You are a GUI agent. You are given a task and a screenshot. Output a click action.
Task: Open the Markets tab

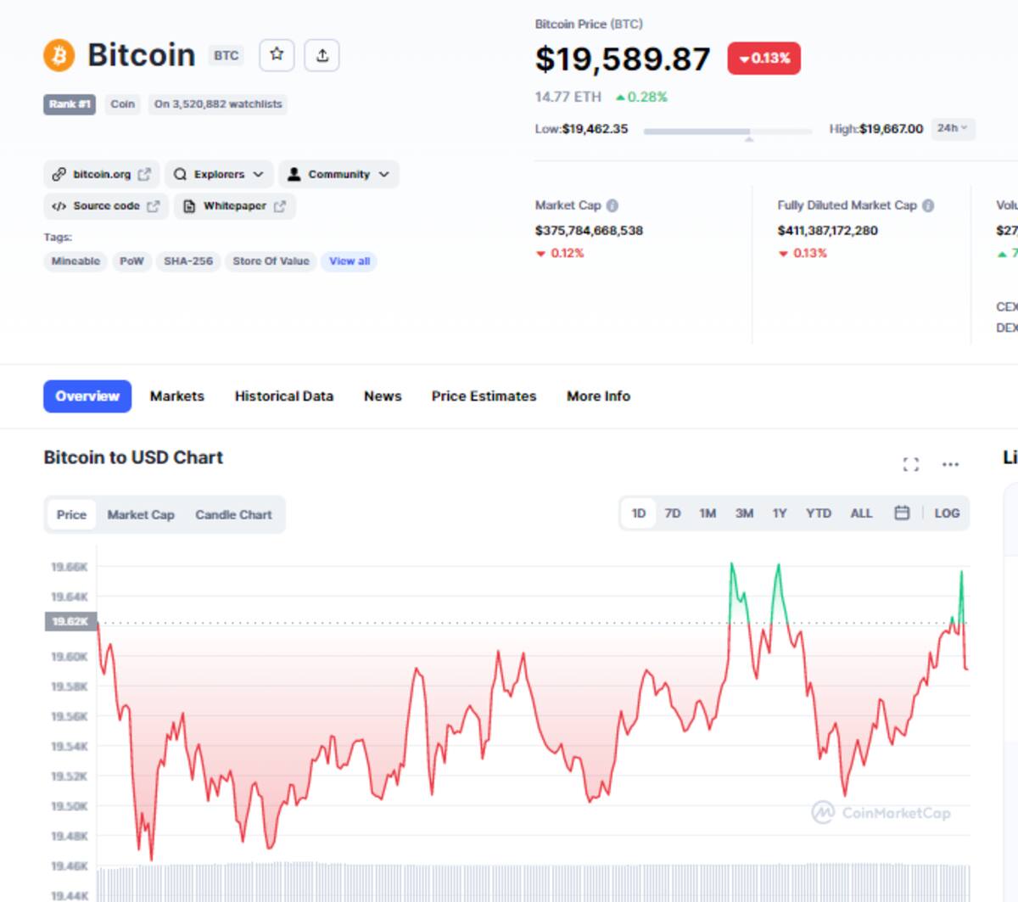click(x=176, y=396)
